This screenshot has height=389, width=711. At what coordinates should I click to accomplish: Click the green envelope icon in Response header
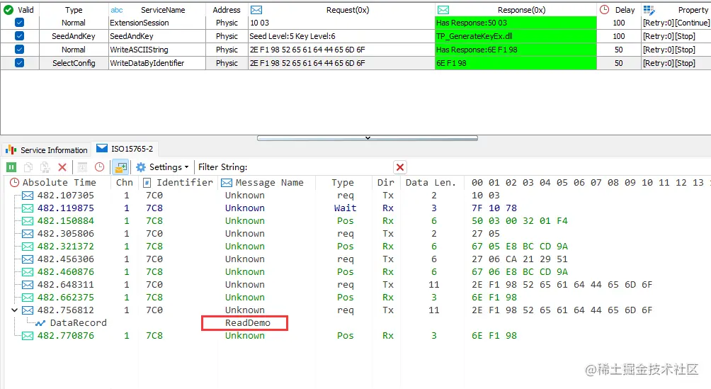(x=443, y=10)
